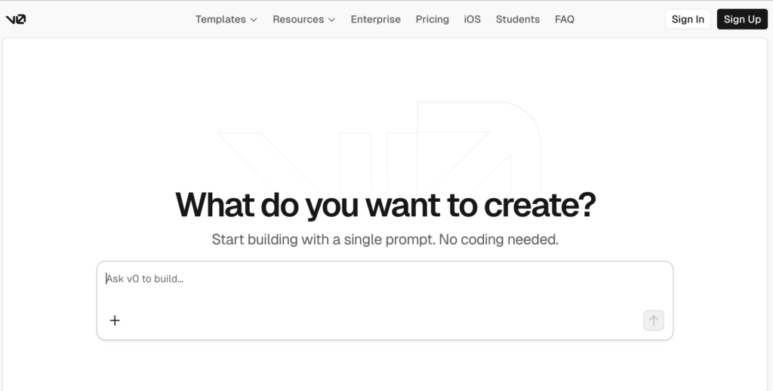Click the prompt box empty area beside the plus icon
Viewport: 773px width, 391px height.
point(377,320)
